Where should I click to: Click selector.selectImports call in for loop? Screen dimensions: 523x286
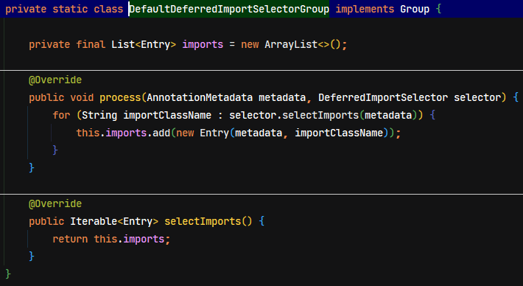[x=294, y=115]
